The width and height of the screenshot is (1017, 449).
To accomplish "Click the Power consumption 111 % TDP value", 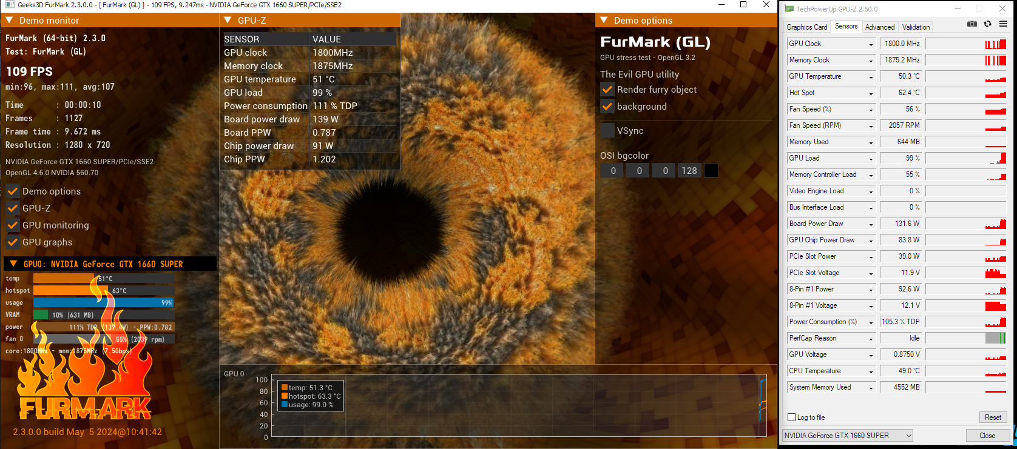I will (x=335, y=105).
